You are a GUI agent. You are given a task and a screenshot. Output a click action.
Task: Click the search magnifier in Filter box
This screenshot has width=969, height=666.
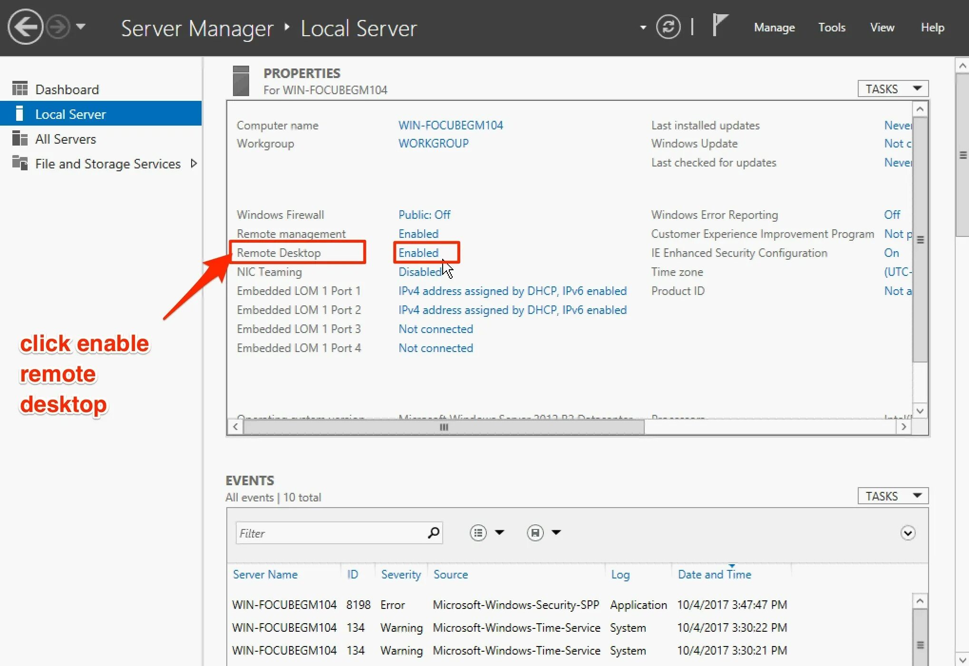pos(433,533)
